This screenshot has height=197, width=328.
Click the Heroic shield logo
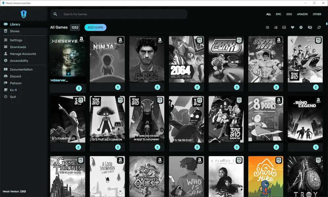pos(23,14)
